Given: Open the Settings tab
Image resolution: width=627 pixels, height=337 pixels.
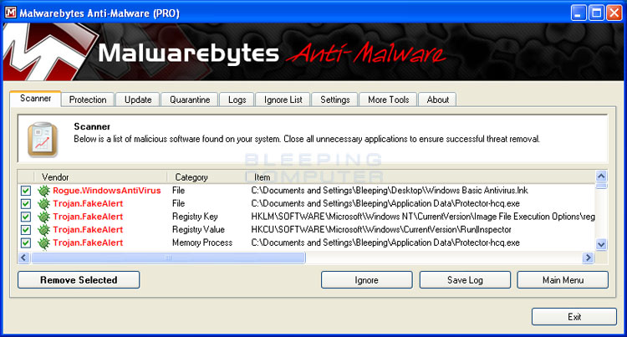Looking at the screenshot, I should (x=334, y=100).
